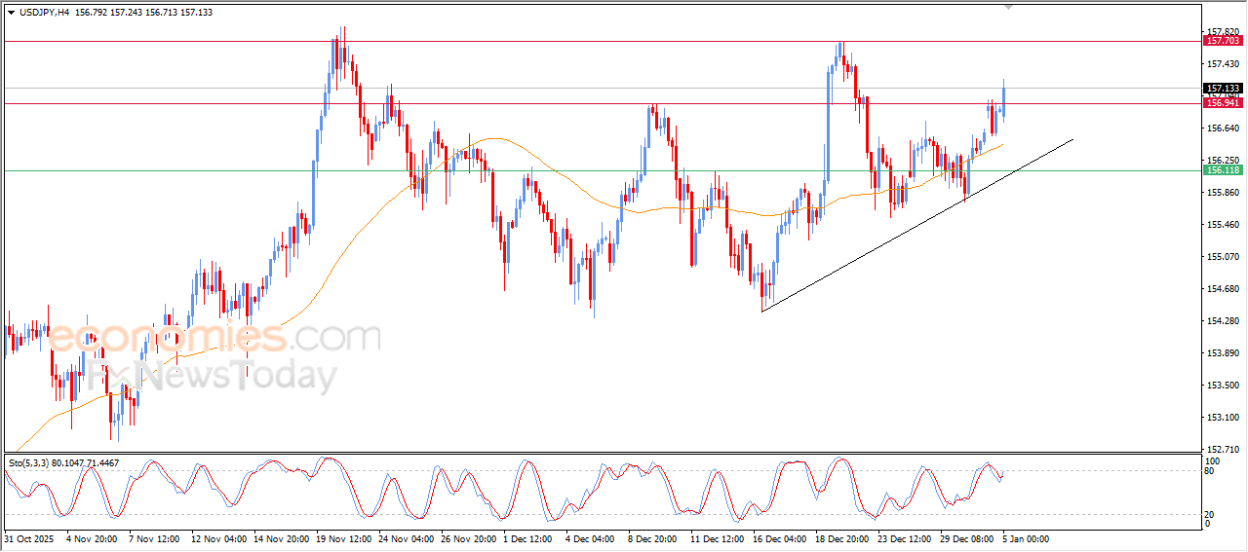This screenshot has width=1248, height=552.
Task: Click the 157.820 price scale label
Action: (x=1222, y=31)
